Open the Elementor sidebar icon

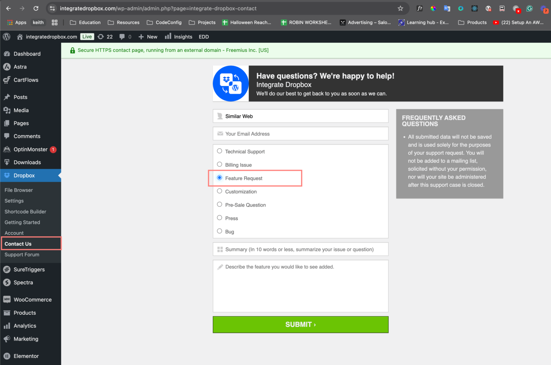[7, 356]
